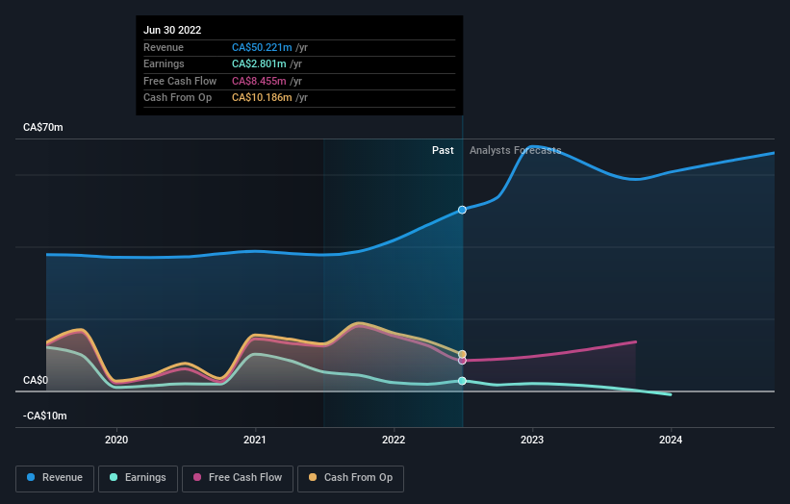
Task: Click the Cash From Op label in tooltip
Action: click(x=177, y=98)
